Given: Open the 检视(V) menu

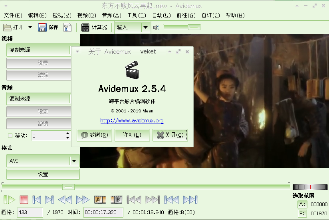Looking at the screenshot, I should click(62, 15).
